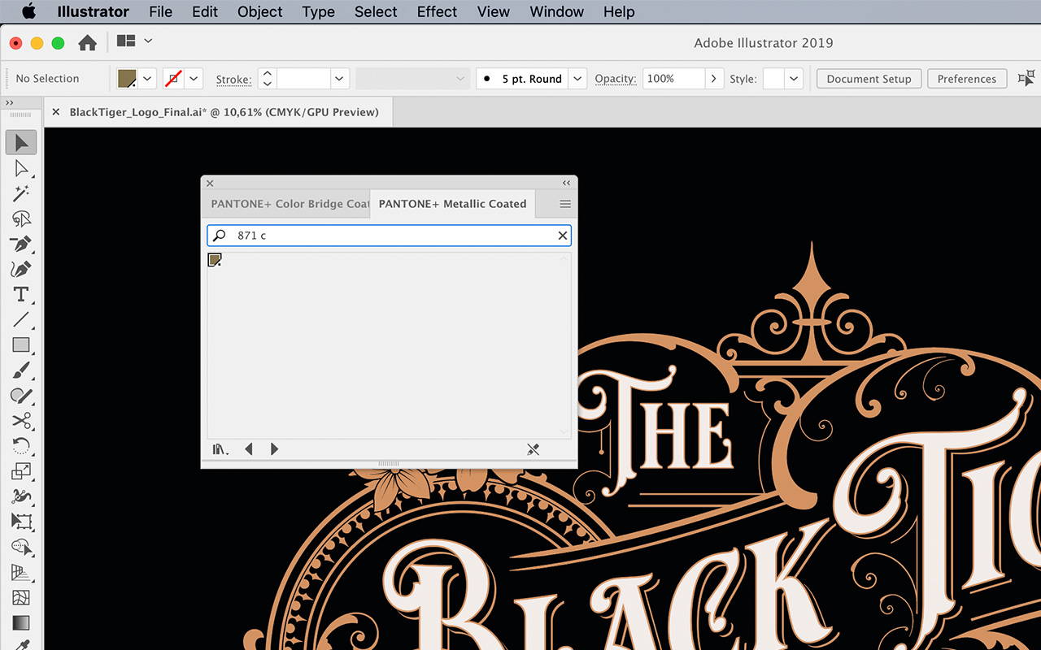This screenshot has width=1041, height=650.
Task: Select the Type tool
Action: pos(21,294)
